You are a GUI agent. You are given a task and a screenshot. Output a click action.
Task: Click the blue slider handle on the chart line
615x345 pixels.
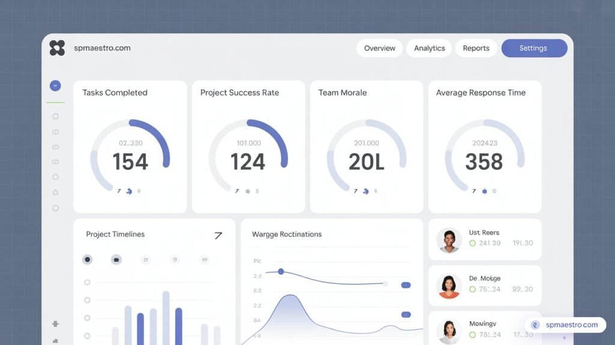[281, 271]
